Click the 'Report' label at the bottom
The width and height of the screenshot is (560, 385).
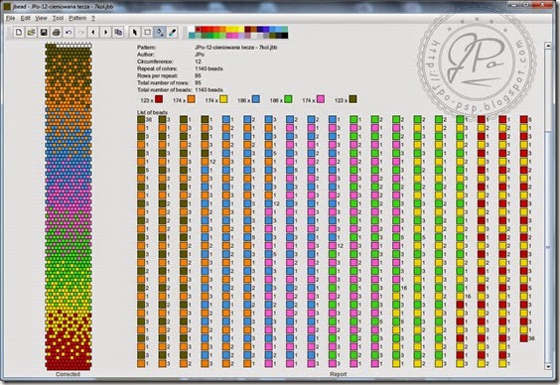(338, 374)
